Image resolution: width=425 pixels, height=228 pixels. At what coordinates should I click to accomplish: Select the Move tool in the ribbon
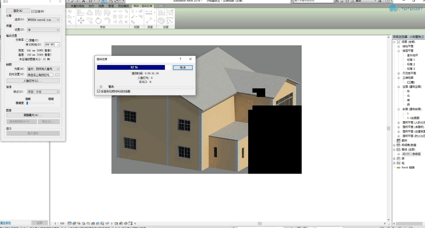81,20
